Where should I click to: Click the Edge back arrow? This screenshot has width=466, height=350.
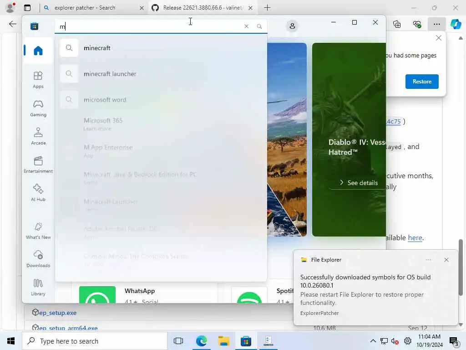coord(12,24)
